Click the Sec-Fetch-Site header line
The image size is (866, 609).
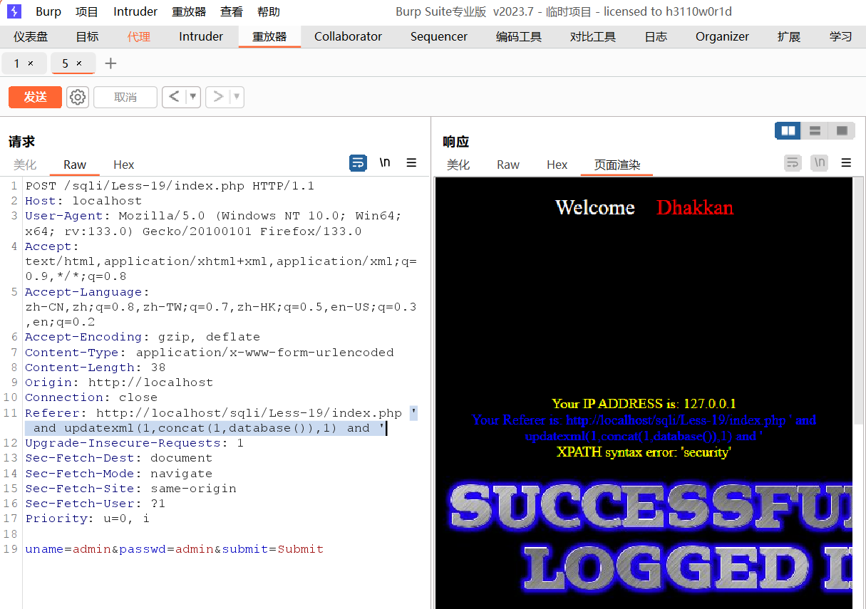tap(131, 489)
